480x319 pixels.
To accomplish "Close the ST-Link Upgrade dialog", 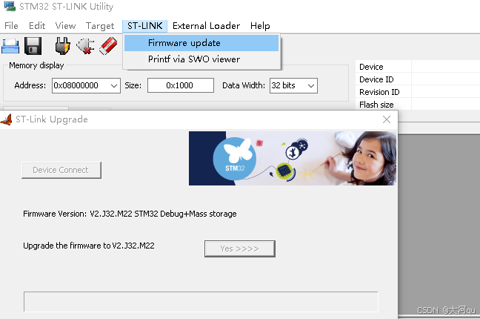I will [x=387, y=119].
